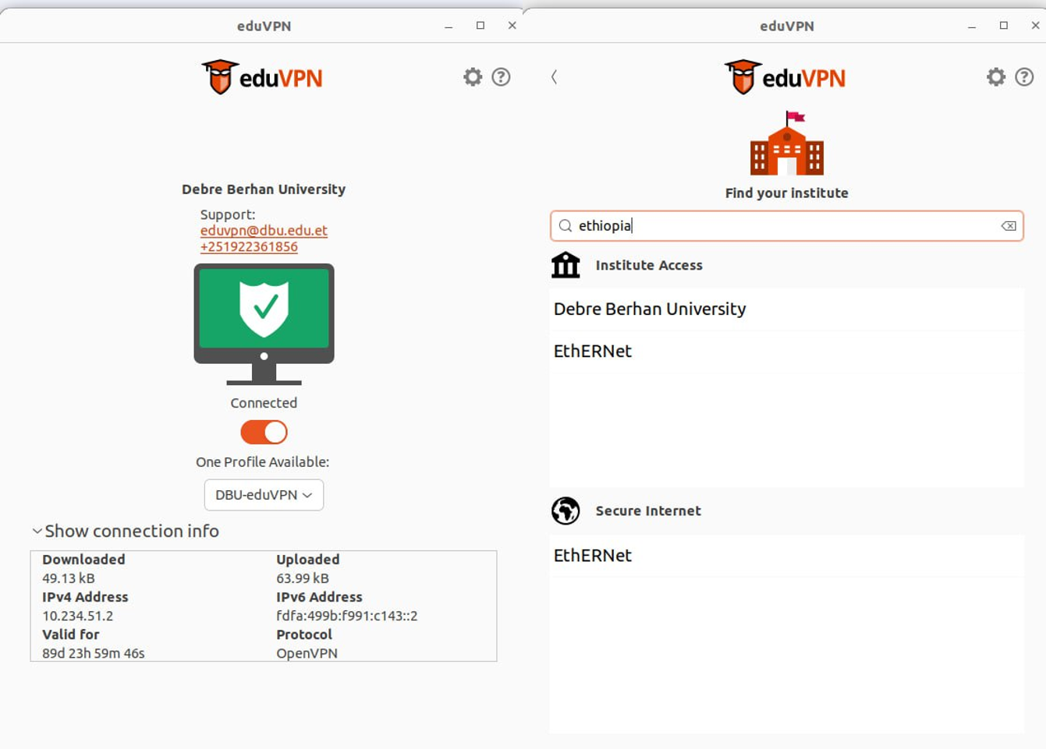This screenshot has width=1046, height=749.
Task: Click the IPv4 address 10.234.51.2
Action: (77, 616)
